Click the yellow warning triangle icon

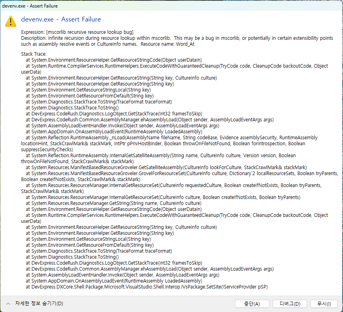point(11,21)
